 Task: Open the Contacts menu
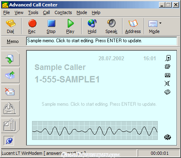[63, 12]
